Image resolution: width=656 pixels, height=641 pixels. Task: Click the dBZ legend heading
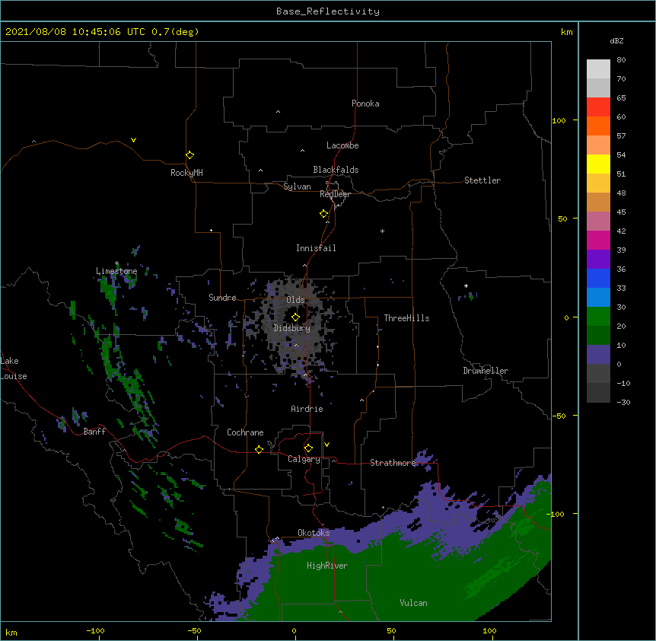pyautogui.click(x=616, y=40)
